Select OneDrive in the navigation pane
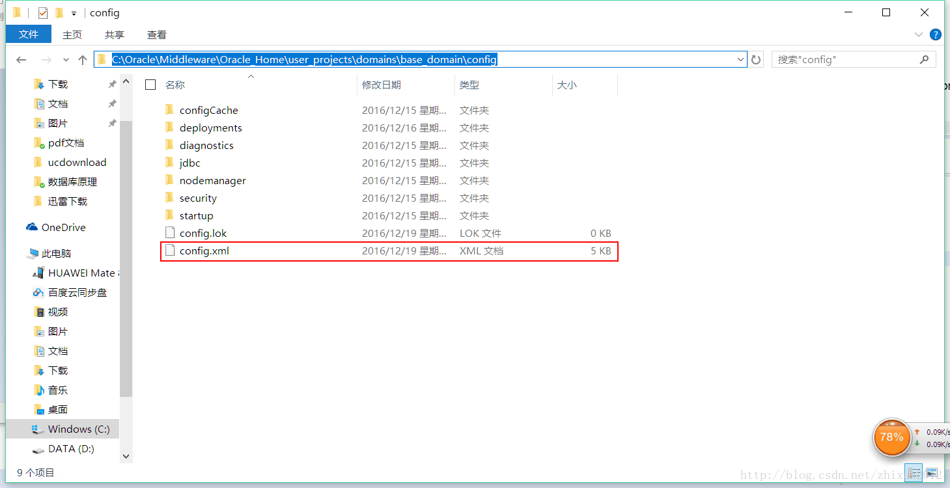The height and width of the screenshot is (488, 950). coord(63,228)
